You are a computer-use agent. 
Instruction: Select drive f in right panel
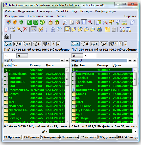point(104,44)
